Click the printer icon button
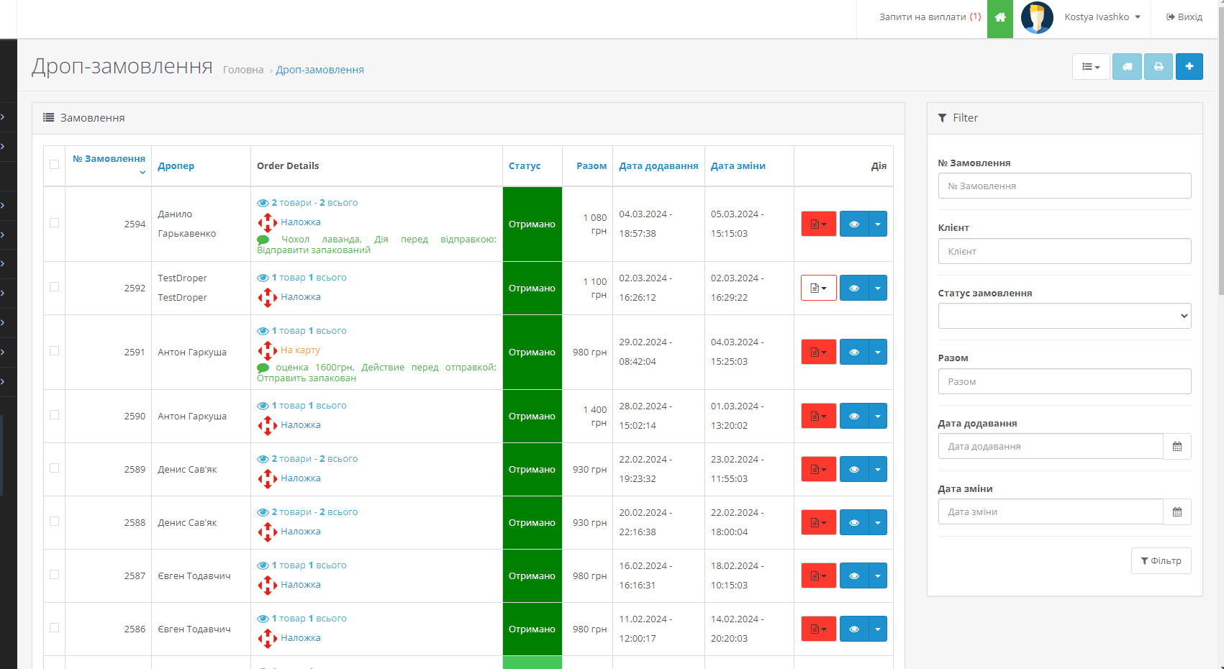 (1159, 67)
